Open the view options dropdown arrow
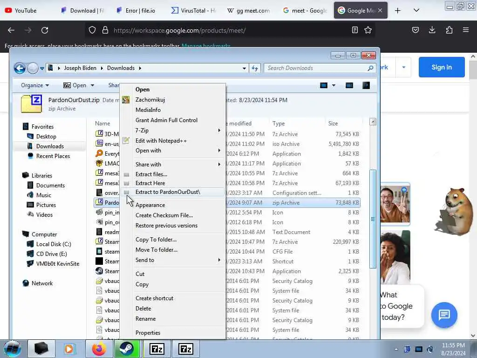This screenshot has width=477, height=358. coord(334,86)
